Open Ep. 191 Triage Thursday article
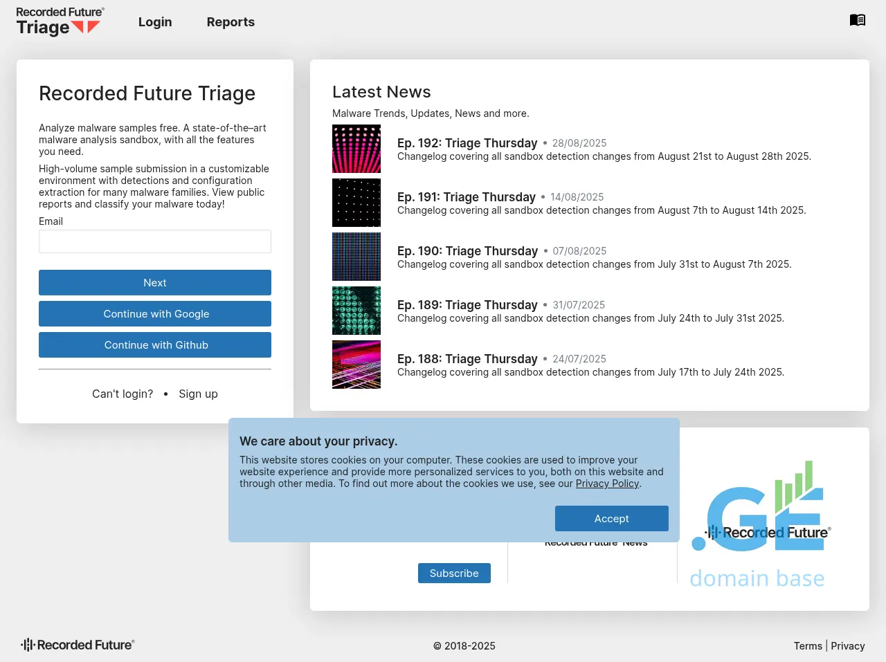This screenshot has height=662, width=886. click(466, 197)
